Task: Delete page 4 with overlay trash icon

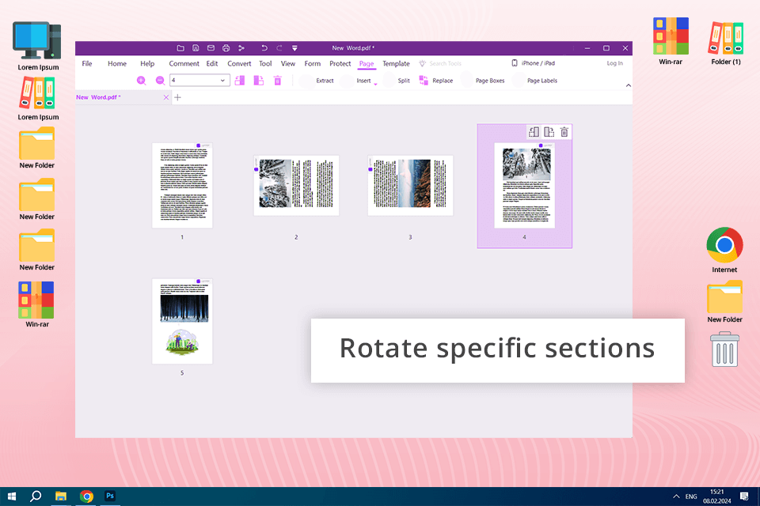Action: click(564, 132)
